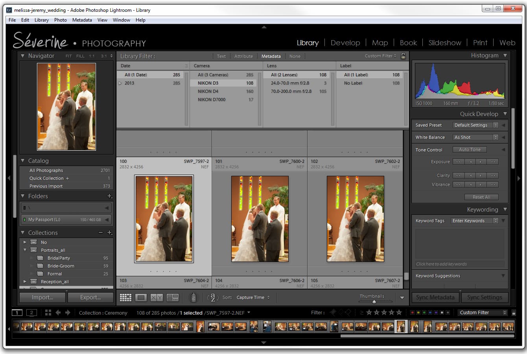527x354 pixels.
Task: Apply Auto Tone in Quick Develop
Action: click(x=469, y=149)
